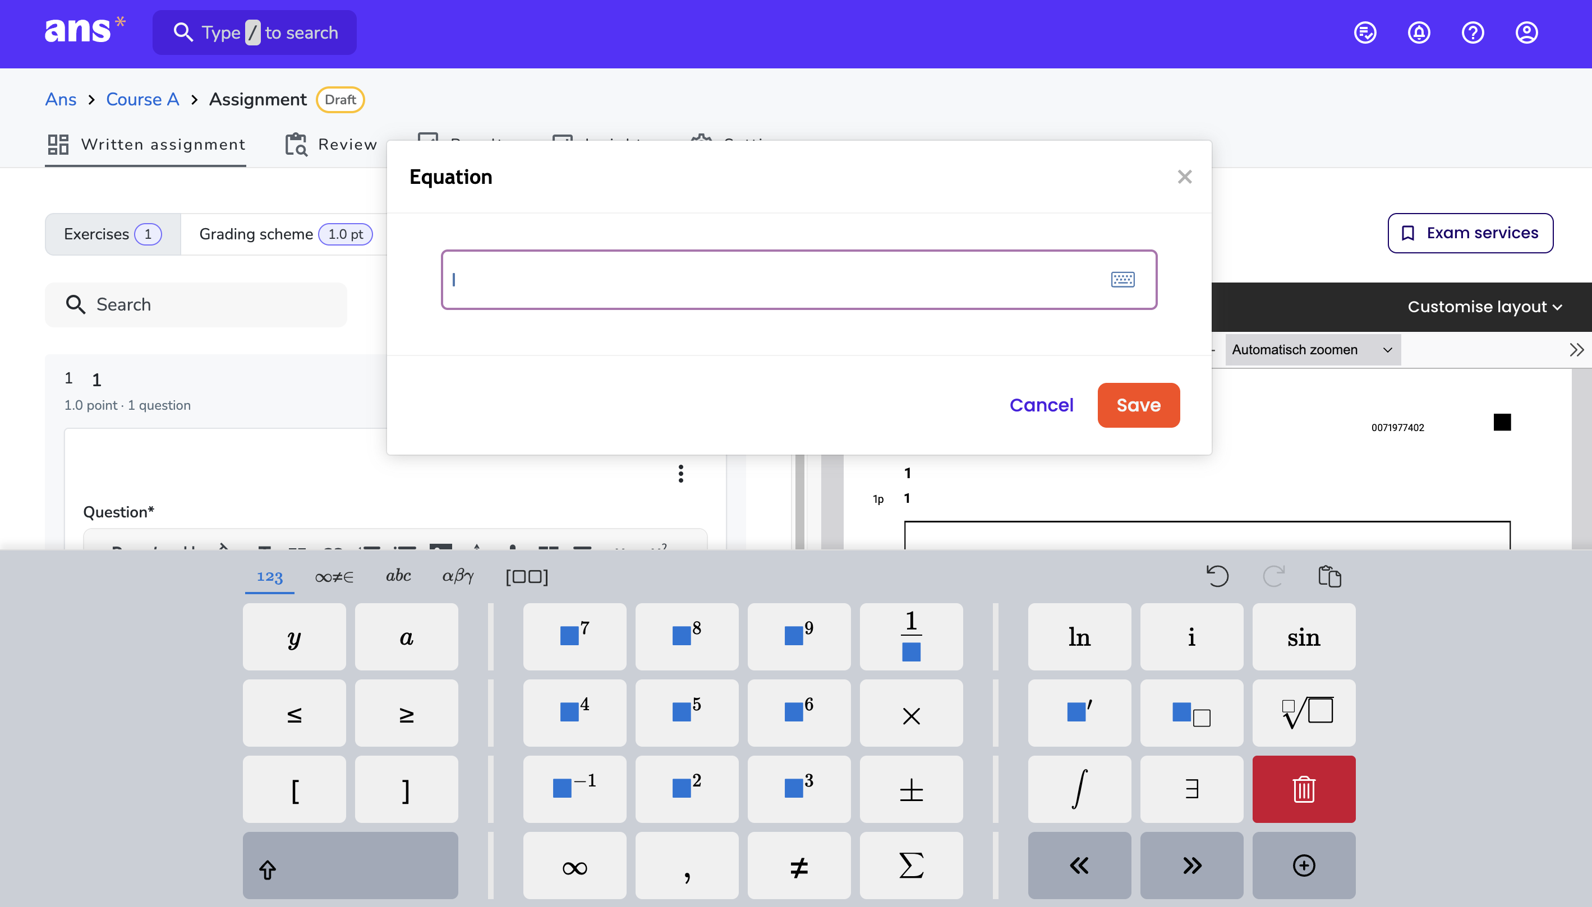Screen dimensions: 1592x907
Task: Click the redo icon on math keyboard
Action: (x=1273, y=576)
